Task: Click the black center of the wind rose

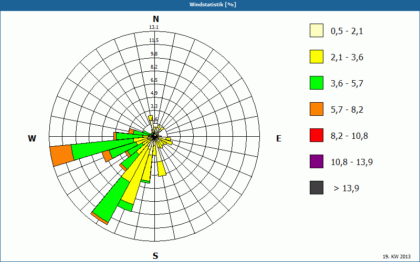Action: tap(154, 137)
